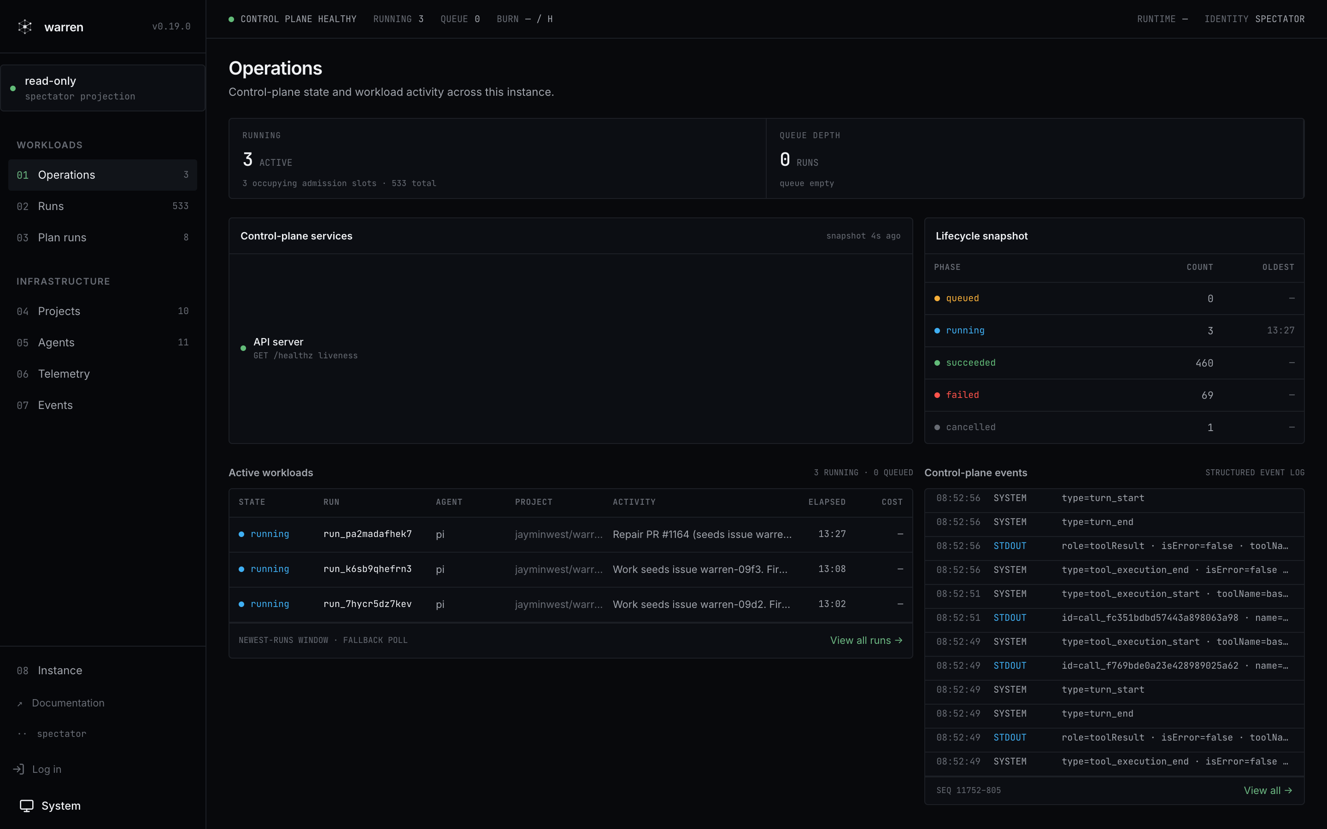The image size is (1327, 829).
Task: Click the SEQ 11752-805 label
Action: coord(969,790)
